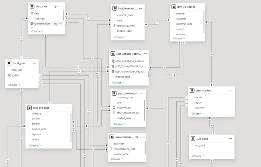Viewport: 261px width, 167px height.
Task: Select the manufacturing_cost field
Action: click(124, 149)
